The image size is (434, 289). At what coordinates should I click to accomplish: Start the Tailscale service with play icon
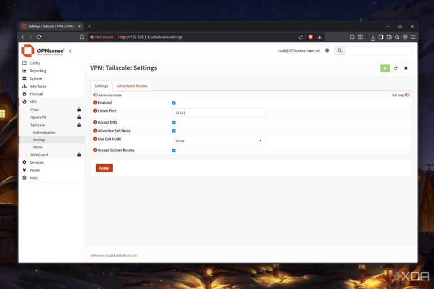click(385, 68)
